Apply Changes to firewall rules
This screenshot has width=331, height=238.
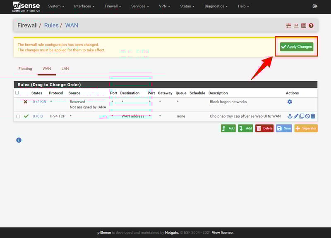point(297,46)
